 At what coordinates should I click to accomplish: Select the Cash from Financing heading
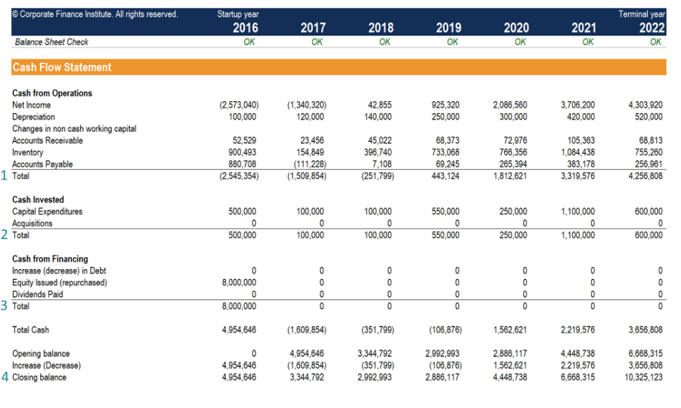(50, 259)
